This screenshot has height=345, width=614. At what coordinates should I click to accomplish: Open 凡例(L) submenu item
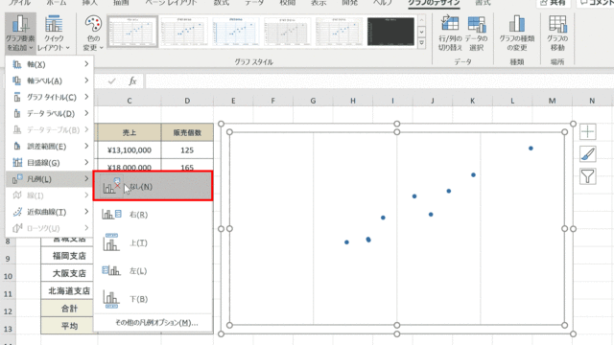pyautogui.click(x=50, y=179)
